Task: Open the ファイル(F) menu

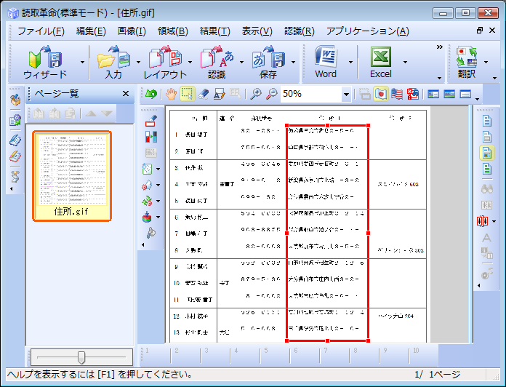Action: 41,31
